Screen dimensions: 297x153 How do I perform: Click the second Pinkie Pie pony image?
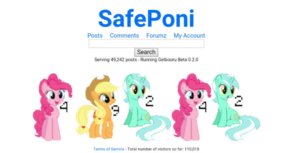192,107
